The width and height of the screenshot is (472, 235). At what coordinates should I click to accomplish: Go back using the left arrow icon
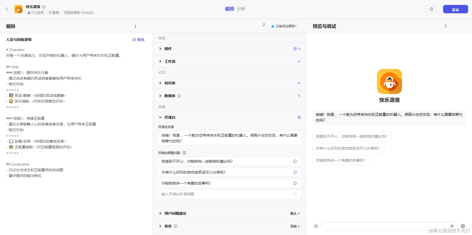(7, 9)
